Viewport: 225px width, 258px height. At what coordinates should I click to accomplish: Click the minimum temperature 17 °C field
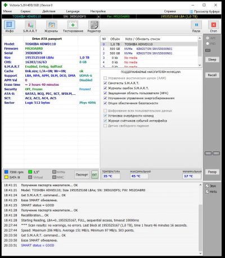point(191,176)
